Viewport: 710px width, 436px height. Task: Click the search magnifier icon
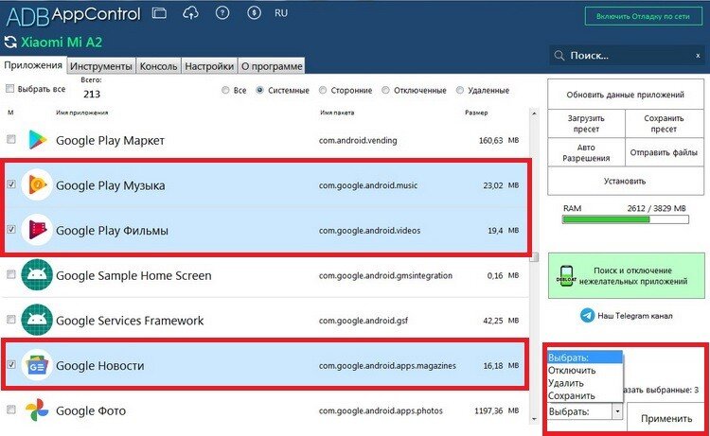559,56
